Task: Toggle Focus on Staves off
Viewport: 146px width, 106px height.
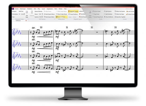Action: [61, 17]
